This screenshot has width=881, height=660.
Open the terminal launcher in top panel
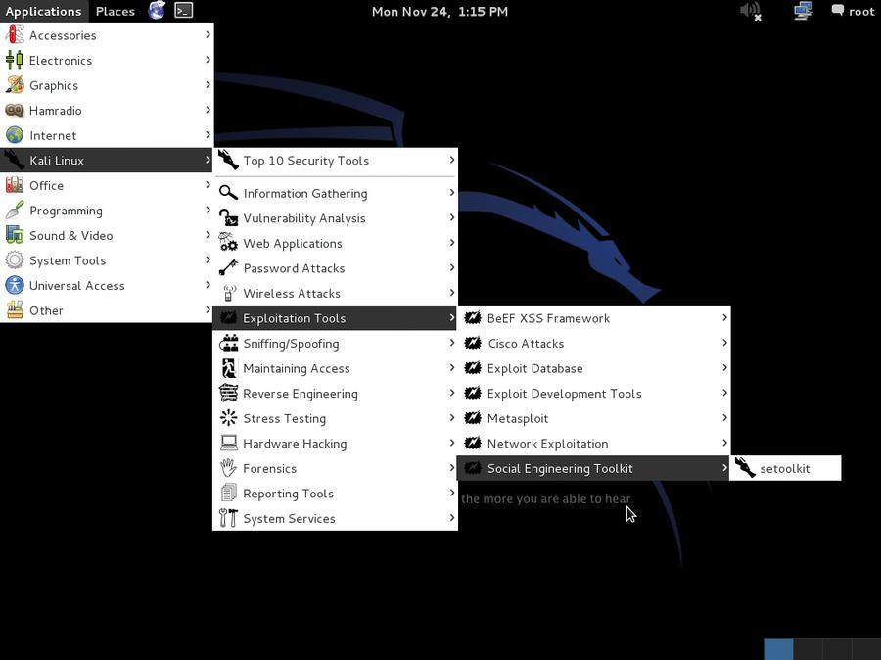click(184, 11)
